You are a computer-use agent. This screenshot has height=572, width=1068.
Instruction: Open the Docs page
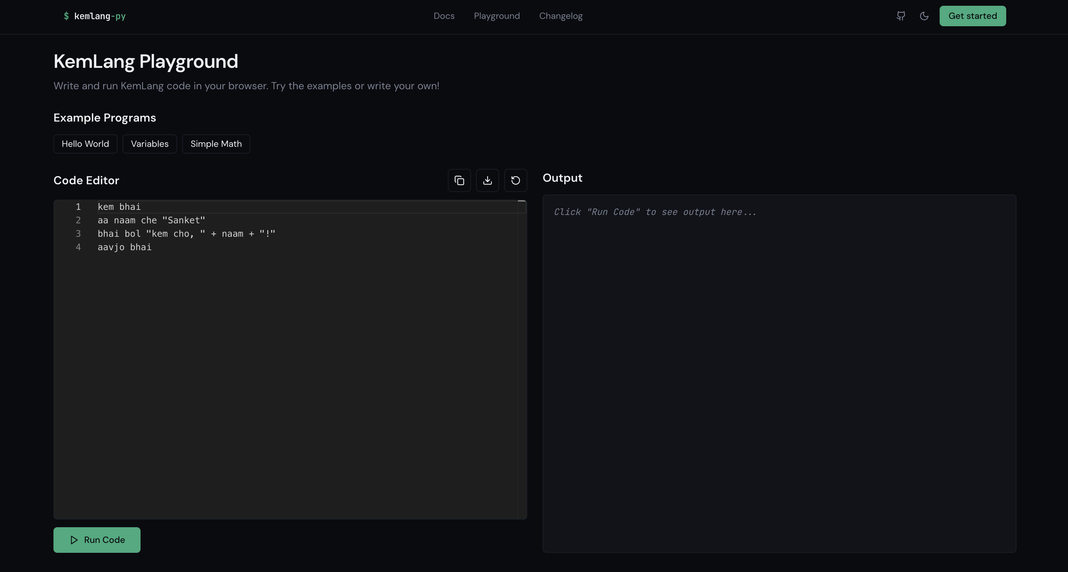point(444,16)
